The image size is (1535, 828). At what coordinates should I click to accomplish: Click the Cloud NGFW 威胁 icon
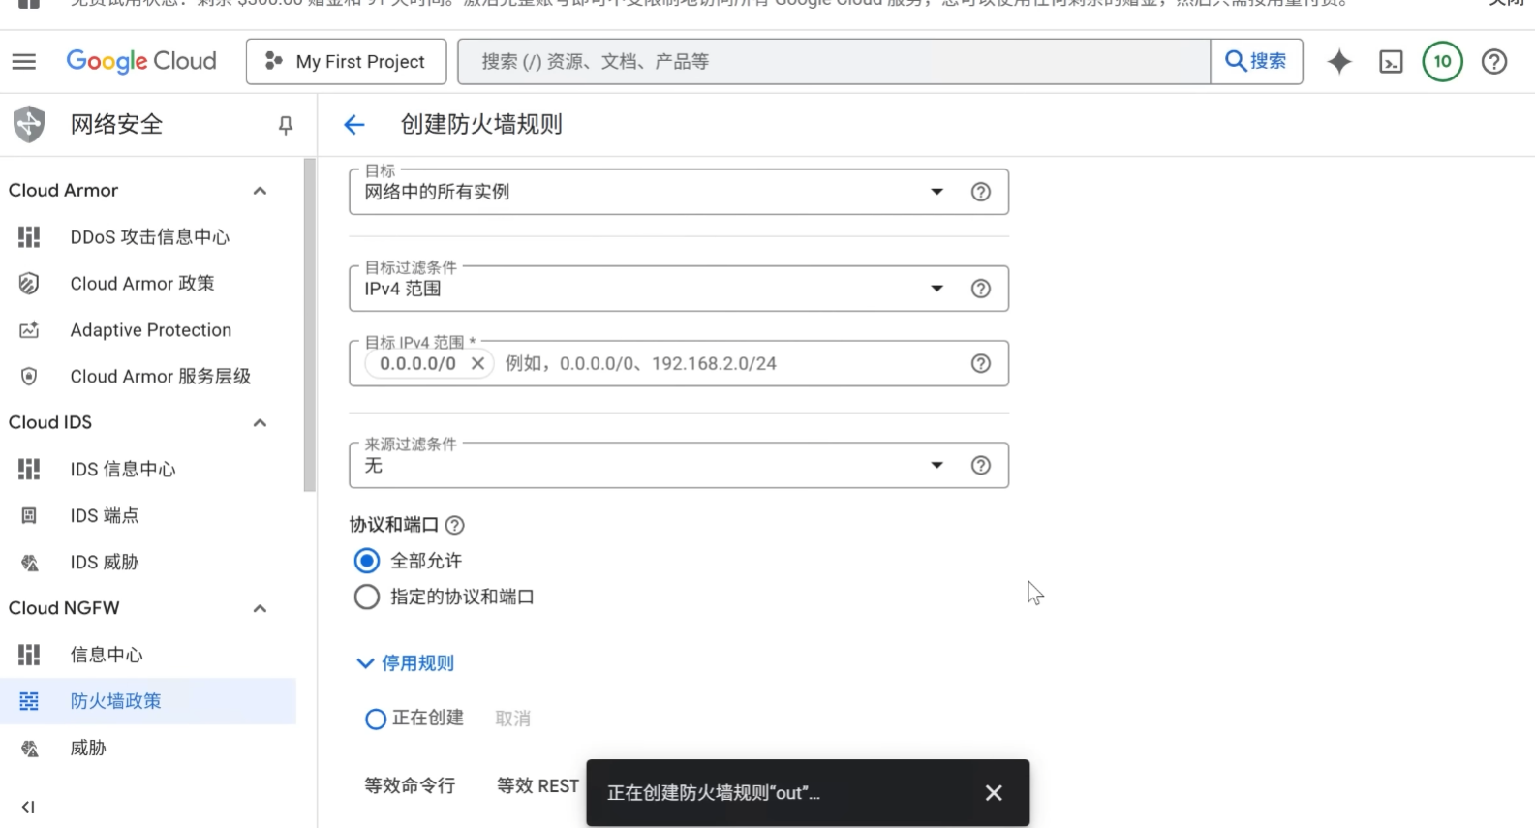(29, 749)
